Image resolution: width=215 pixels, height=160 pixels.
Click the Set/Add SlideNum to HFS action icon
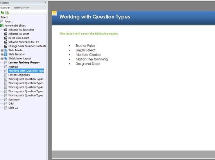[5, 42]
